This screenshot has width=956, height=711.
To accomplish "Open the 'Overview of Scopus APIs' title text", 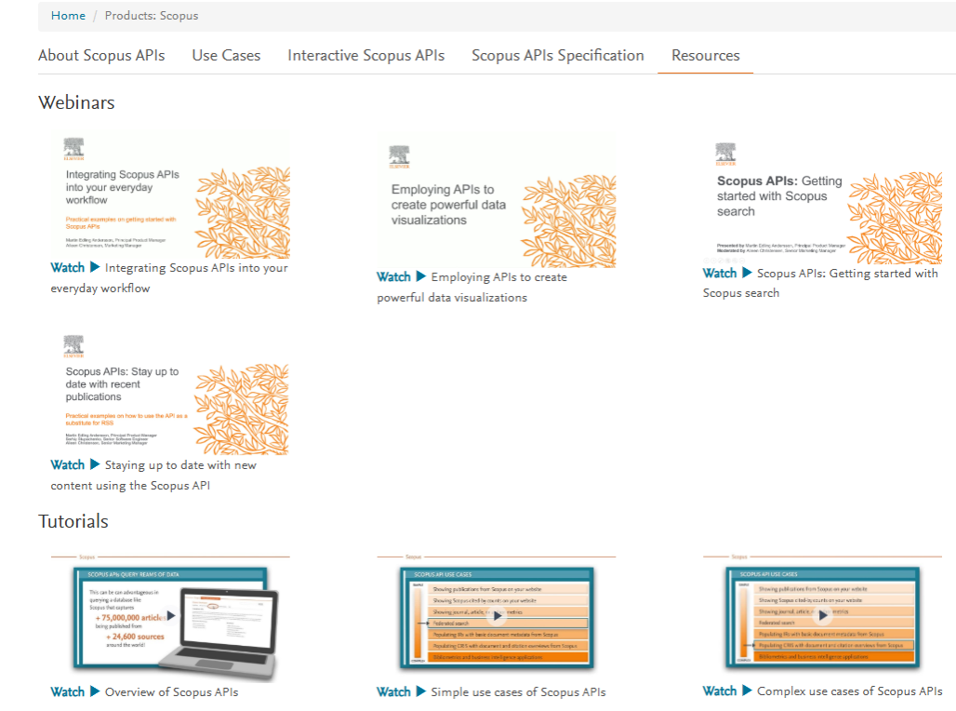I will (171, 692).
